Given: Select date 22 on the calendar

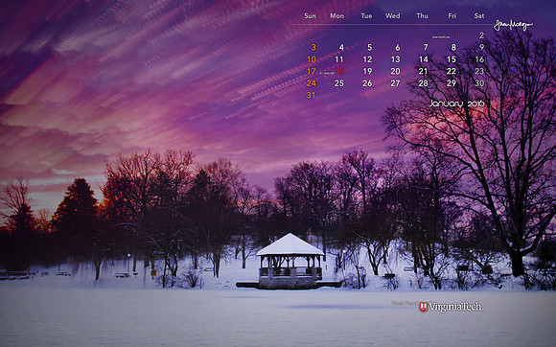Looking at the screenshot, I should pyautogui.click(x=452, y=71).
